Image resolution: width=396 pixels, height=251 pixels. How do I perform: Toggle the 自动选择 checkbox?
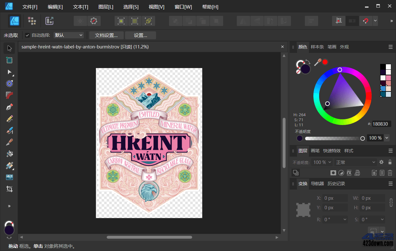27,35
